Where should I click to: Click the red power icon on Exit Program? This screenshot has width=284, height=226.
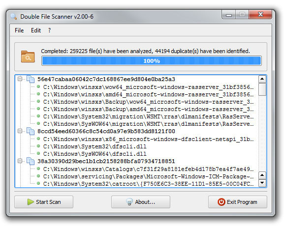click(x=221, y=202)
